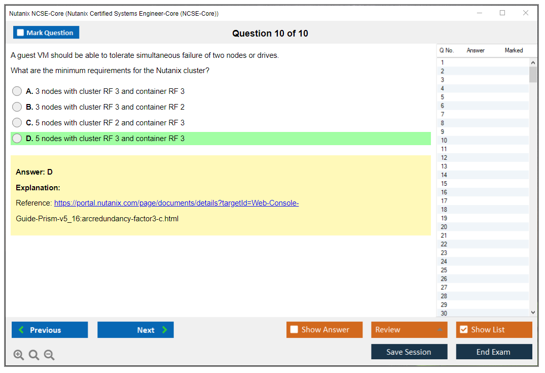Advance with the Next button
545x373 pixels.
135,330
